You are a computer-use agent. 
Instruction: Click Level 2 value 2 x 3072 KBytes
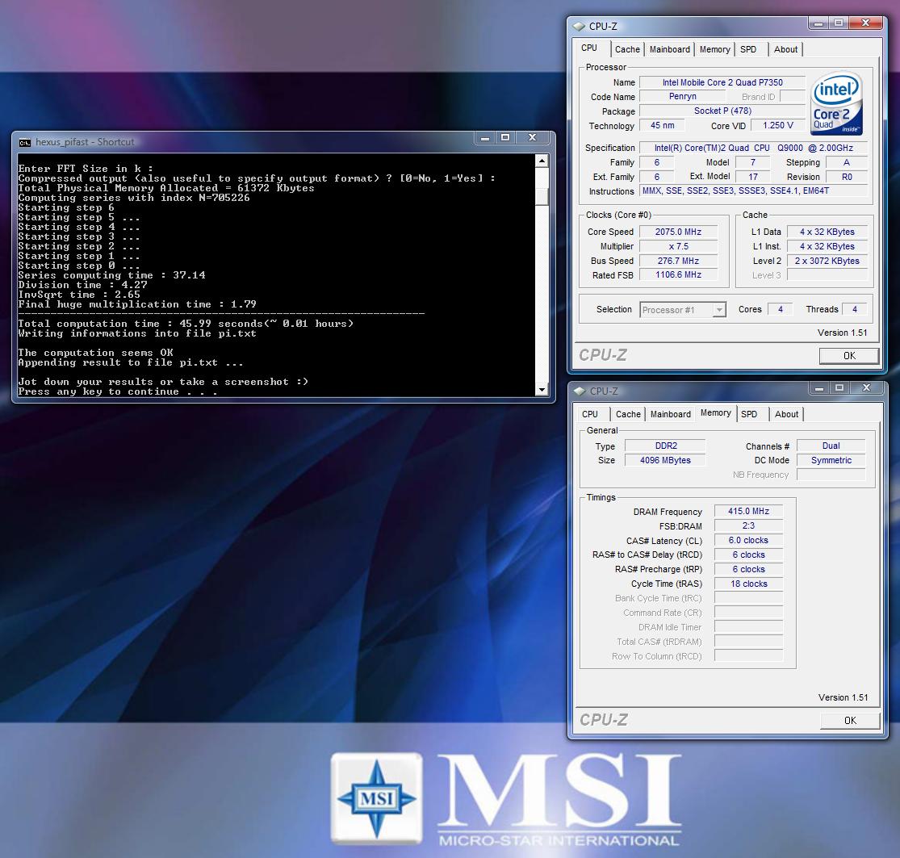pyautogui.click(x=827, y=262)
